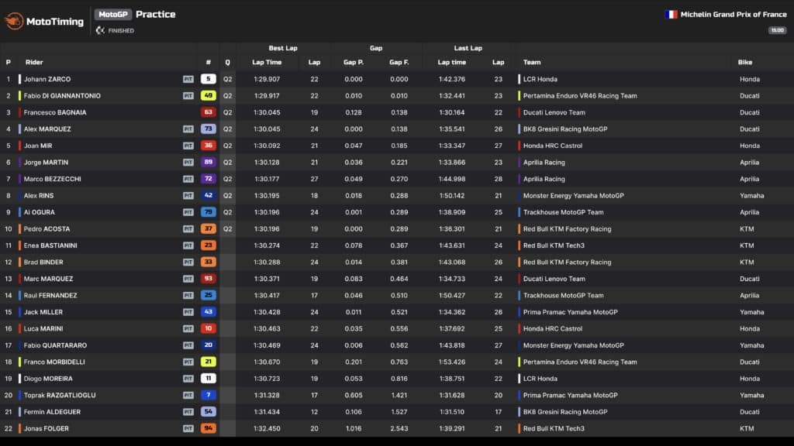Click number 20 badge for Quartararo
794x446 pixels.
pos(208,345)
